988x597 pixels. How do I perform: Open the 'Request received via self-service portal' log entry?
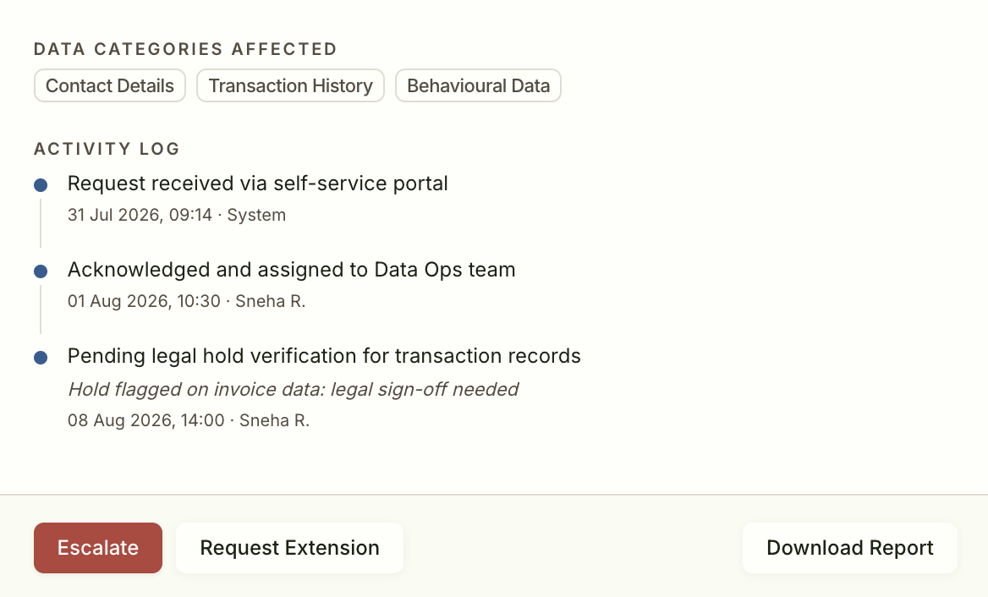click(x=258, y=183)
